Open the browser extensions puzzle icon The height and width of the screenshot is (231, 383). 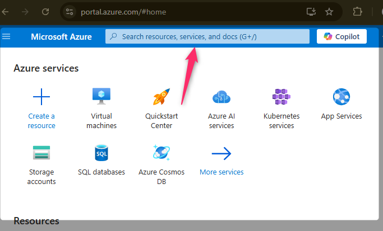coord(357,12)
